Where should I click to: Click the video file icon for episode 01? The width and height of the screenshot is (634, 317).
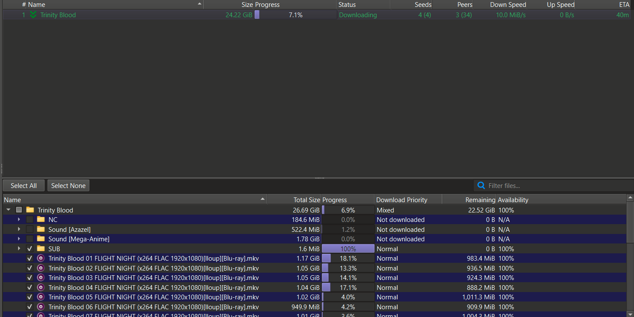click(x=41, y=259)
